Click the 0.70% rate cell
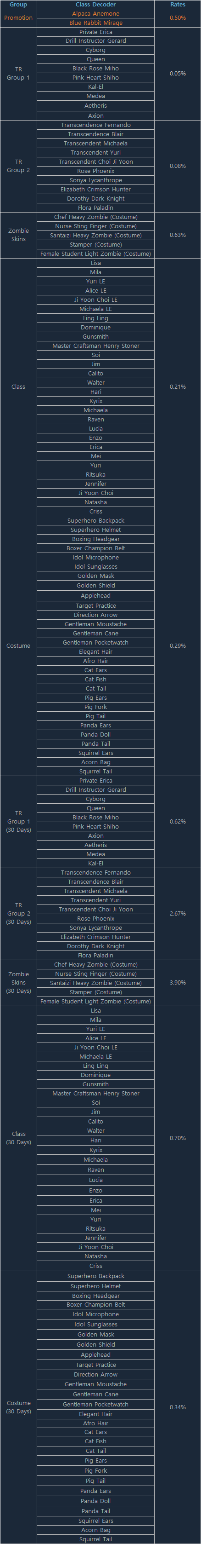 (x=178, y=1138)
